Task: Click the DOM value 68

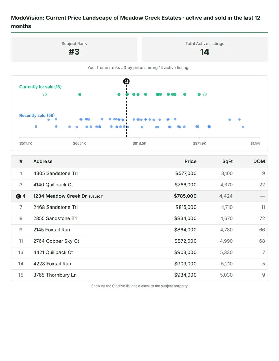Action: (262, 241)
